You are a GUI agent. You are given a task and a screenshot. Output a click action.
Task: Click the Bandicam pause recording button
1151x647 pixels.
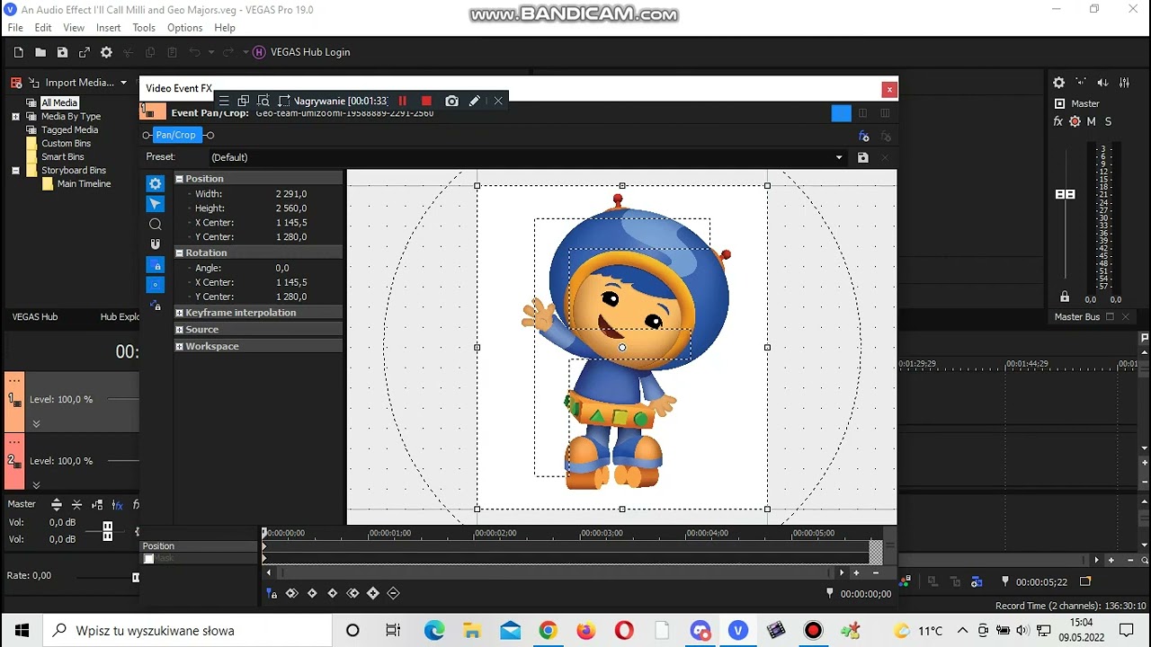tap(402, 101)
